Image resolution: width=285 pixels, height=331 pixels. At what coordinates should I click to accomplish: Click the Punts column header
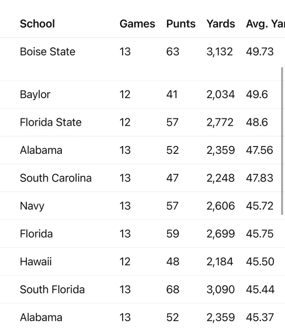[181, 24]
